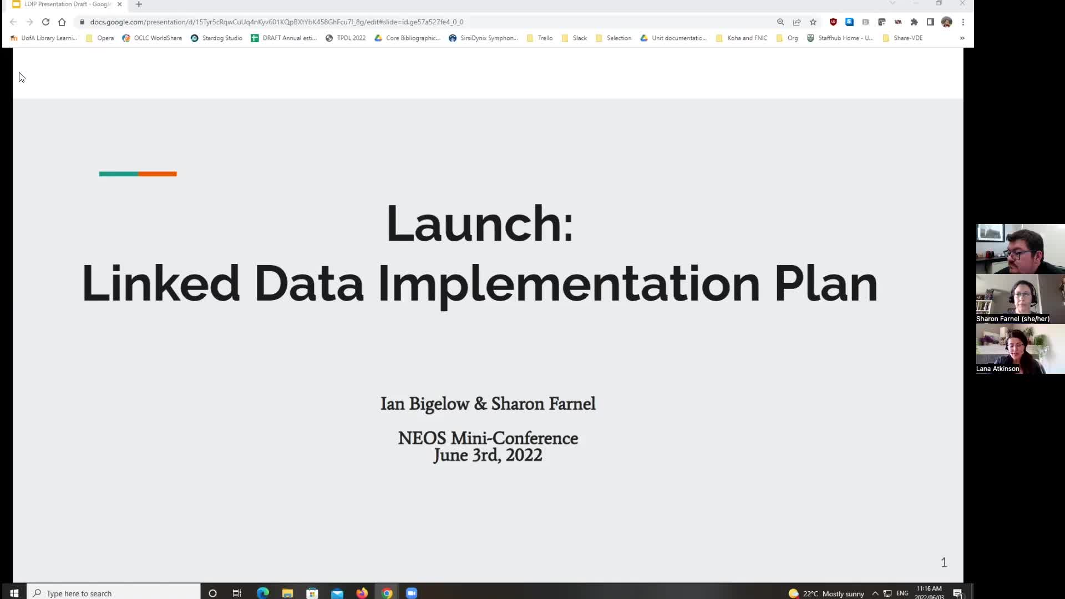Open the Chrome profile avatar
The width and height of the screenshot is (1065, 599).
pyautogui.click(x=947, y=22)
